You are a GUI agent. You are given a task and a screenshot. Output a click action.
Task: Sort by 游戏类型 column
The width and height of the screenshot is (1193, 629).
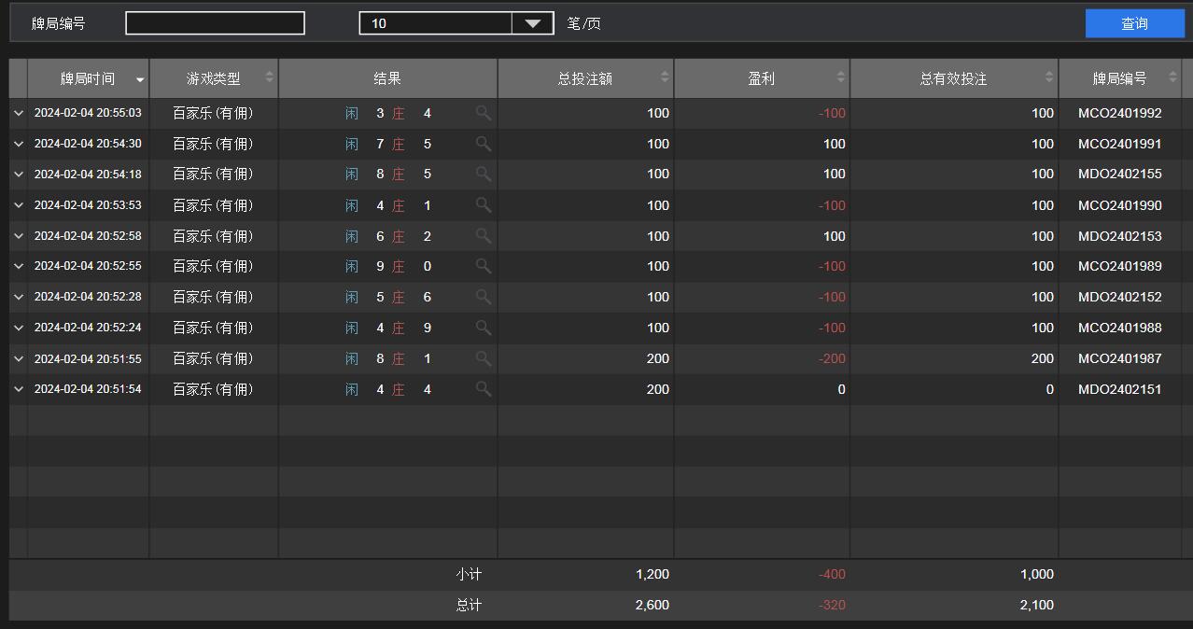tap(213, 79)
